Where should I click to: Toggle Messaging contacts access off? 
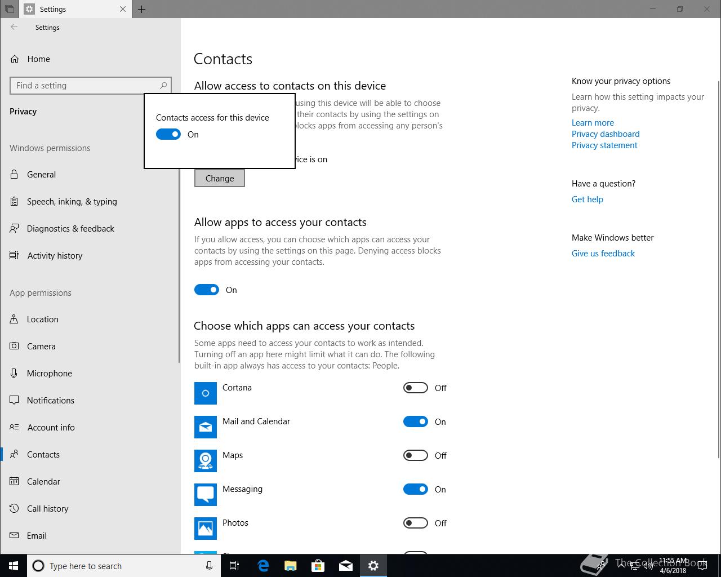[x=416, y=489]
